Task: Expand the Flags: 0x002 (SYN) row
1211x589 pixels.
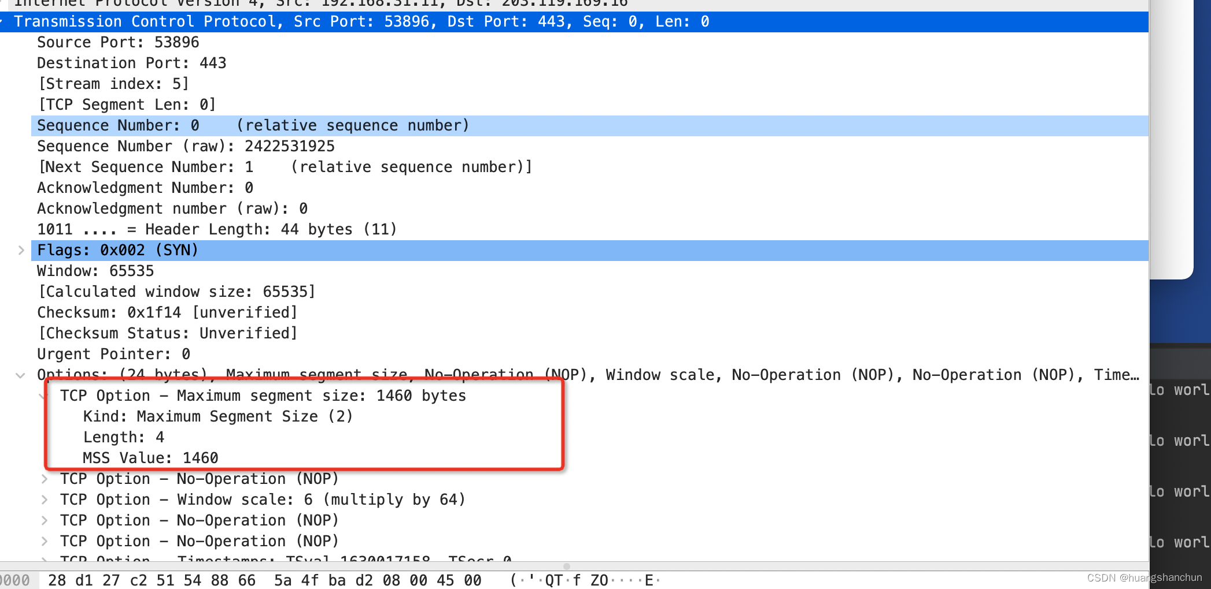Action: coord(21,250)
